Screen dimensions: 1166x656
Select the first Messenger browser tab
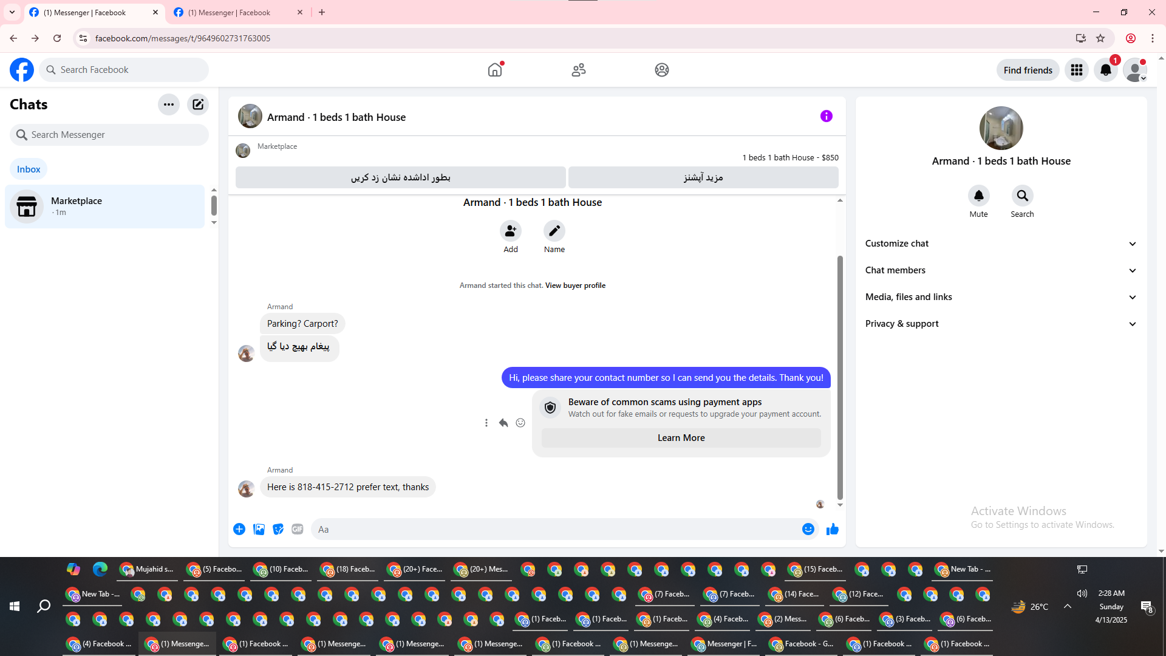tap(95, 12)
